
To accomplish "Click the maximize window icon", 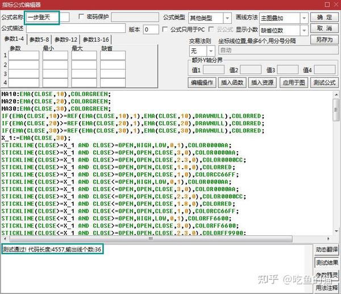I will point(327,5).
